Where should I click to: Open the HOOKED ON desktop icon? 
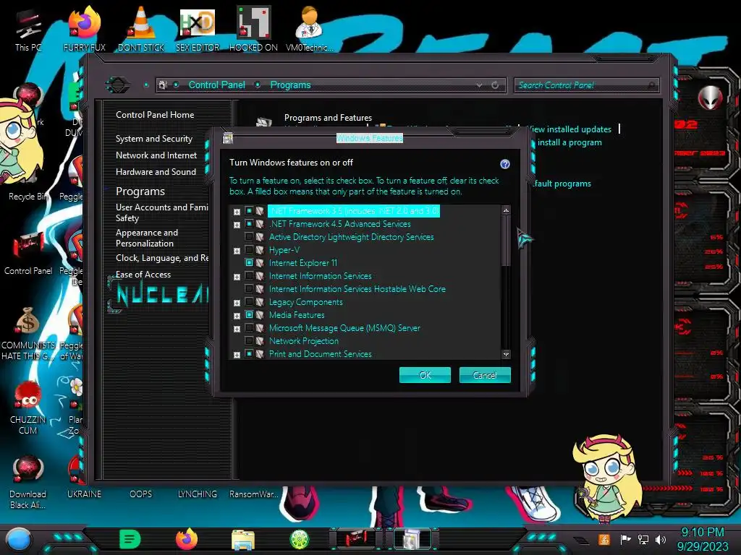(253, 29)
